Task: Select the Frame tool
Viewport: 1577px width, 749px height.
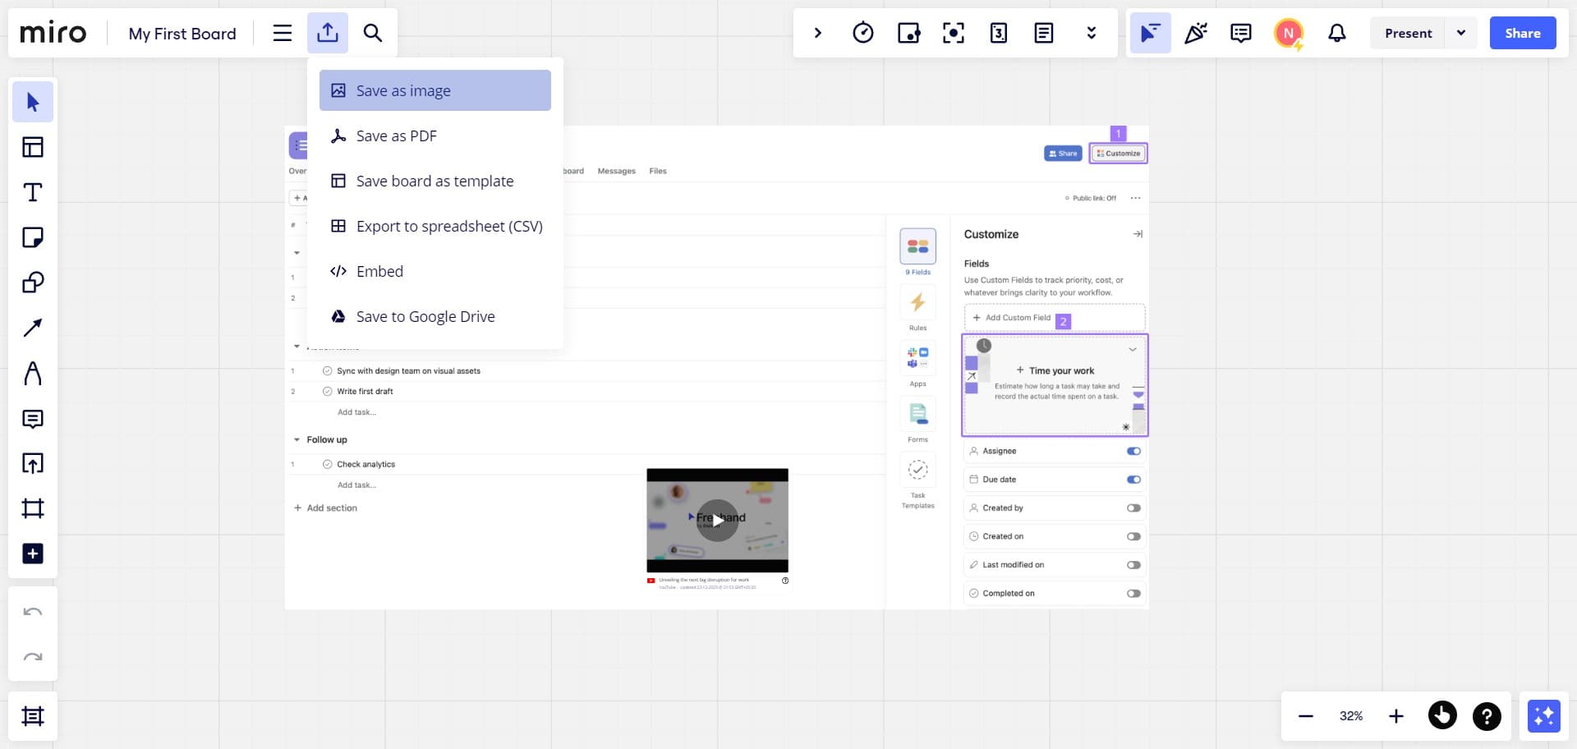Action: (x=33, y=508)
